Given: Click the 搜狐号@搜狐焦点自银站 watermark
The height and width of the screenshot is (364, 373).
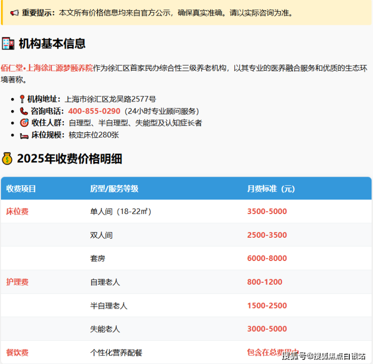Looking at the screenshot, I should [324, 356].
